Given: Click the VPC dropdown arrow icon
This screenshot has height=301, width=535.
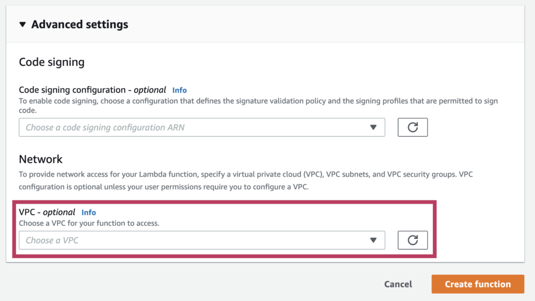Looking at the screenshot, I should click(373, 240).
